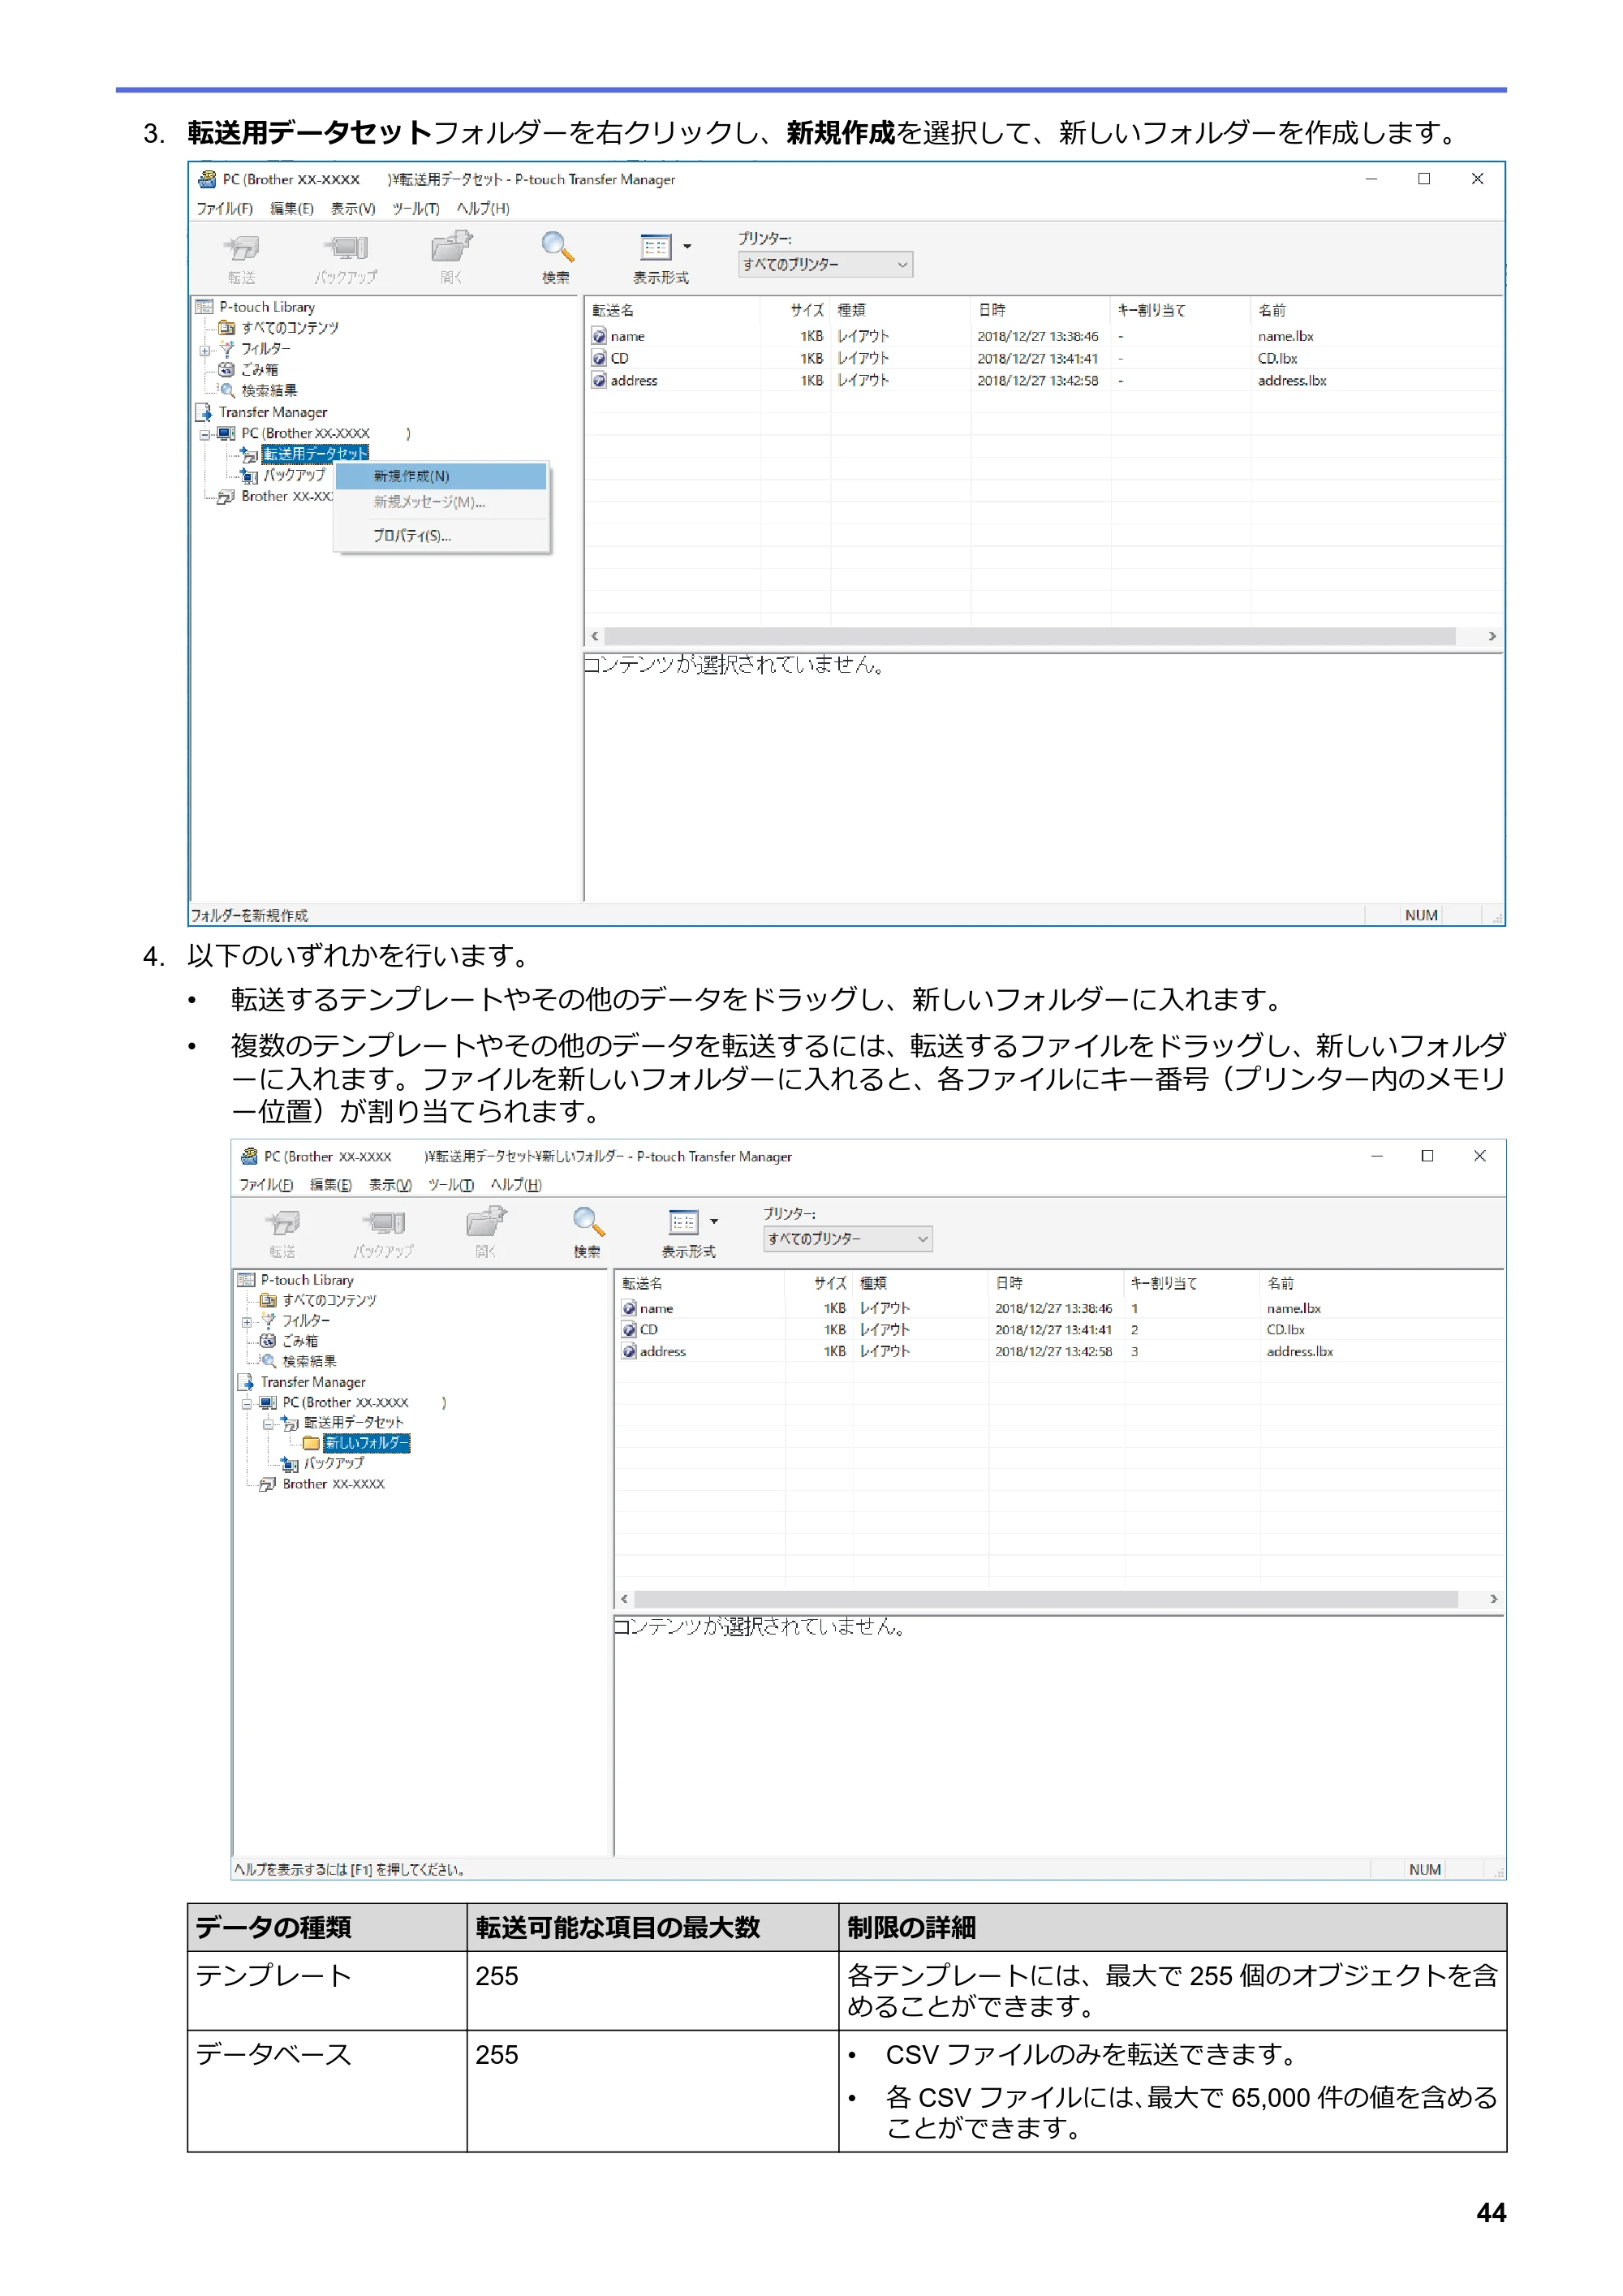Select the address row with dash key assignment

(1043, 380)
